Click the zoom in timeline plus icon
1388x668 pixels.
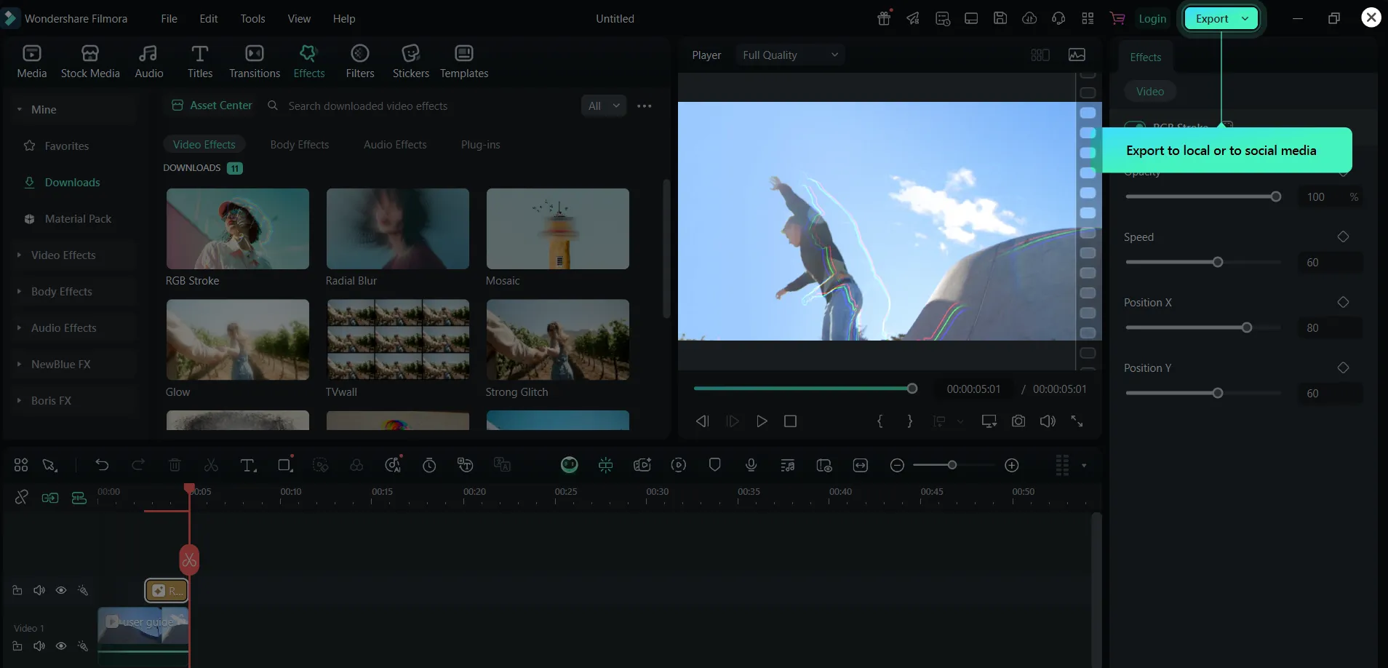coord(1011,465)
